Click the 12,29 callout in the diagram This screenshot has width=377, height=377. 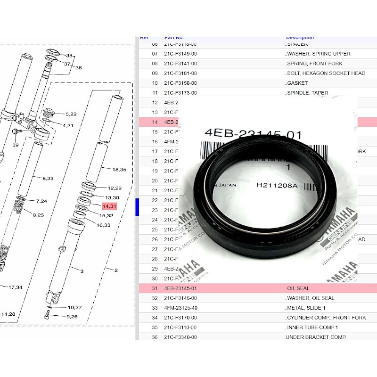(x=115, y=188)
